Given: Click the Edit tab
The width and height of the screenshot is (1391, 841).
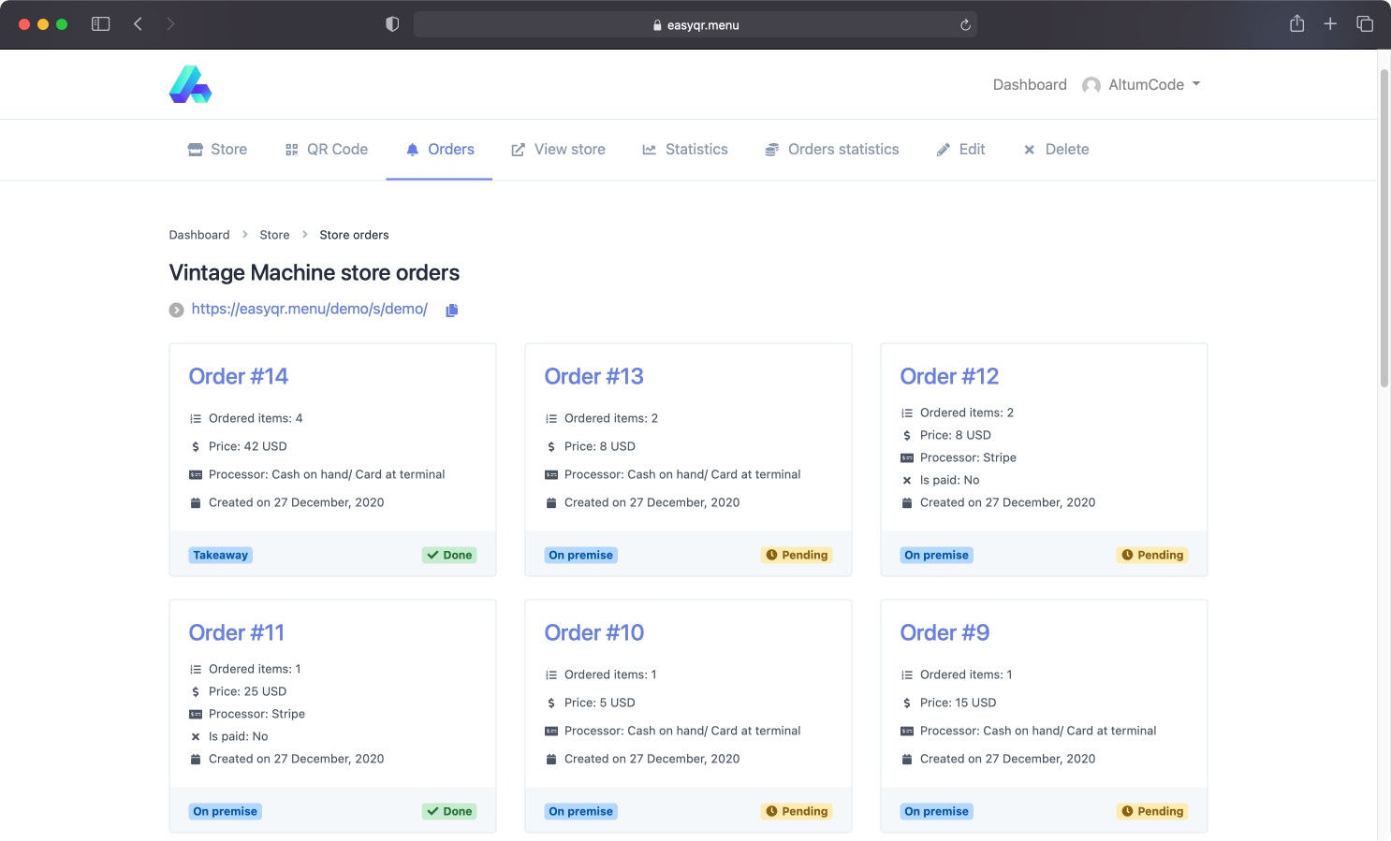Looking at the screenshot, I should point(961,150).
